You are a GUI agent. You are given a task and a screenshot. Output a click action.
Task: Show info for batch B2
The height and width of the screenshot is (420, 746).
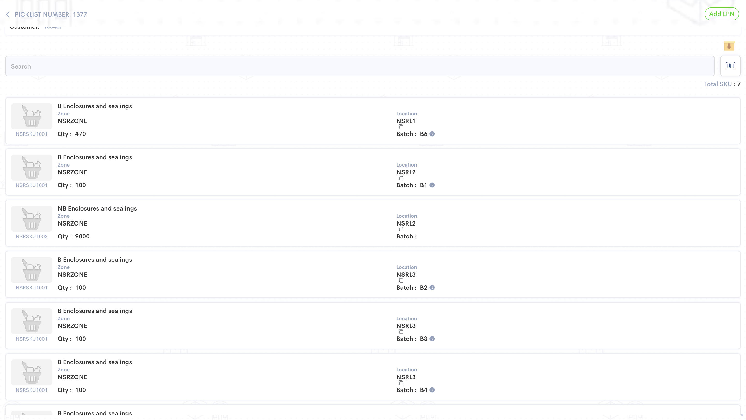tap(432, 287)
